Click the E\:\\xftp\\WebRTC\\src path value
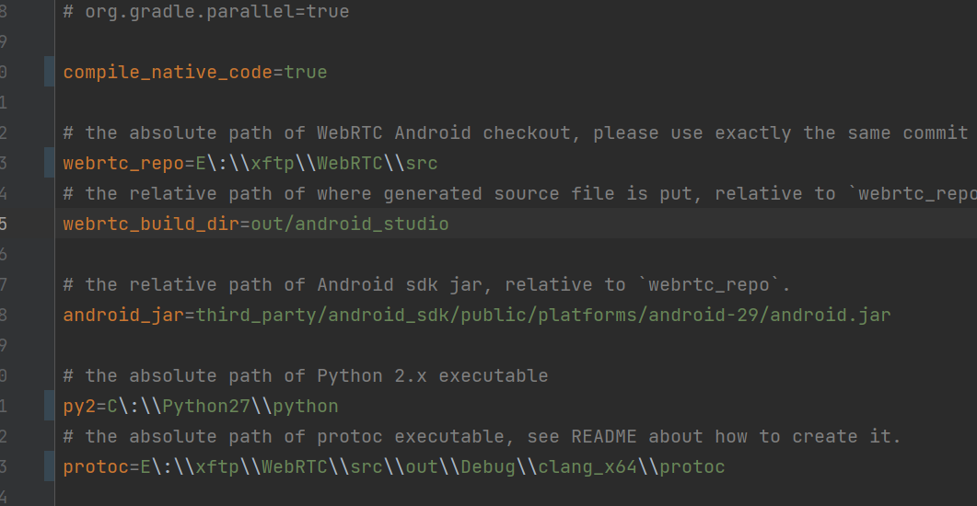977x506 pixels. (x=317, y=163)
